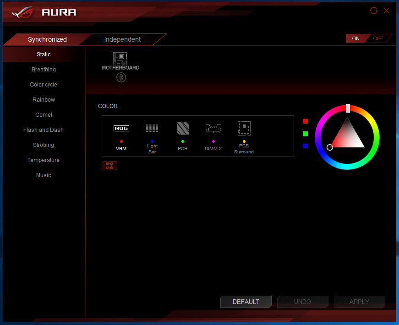This screenshot has height=325, width=399.
Task: Click the APPLY button
Action: [359, 302]
